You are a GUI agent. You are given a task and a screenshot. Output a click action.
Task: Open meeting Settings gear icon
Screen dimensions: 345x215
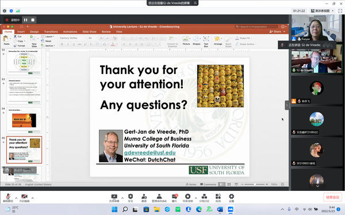[232, 198]
